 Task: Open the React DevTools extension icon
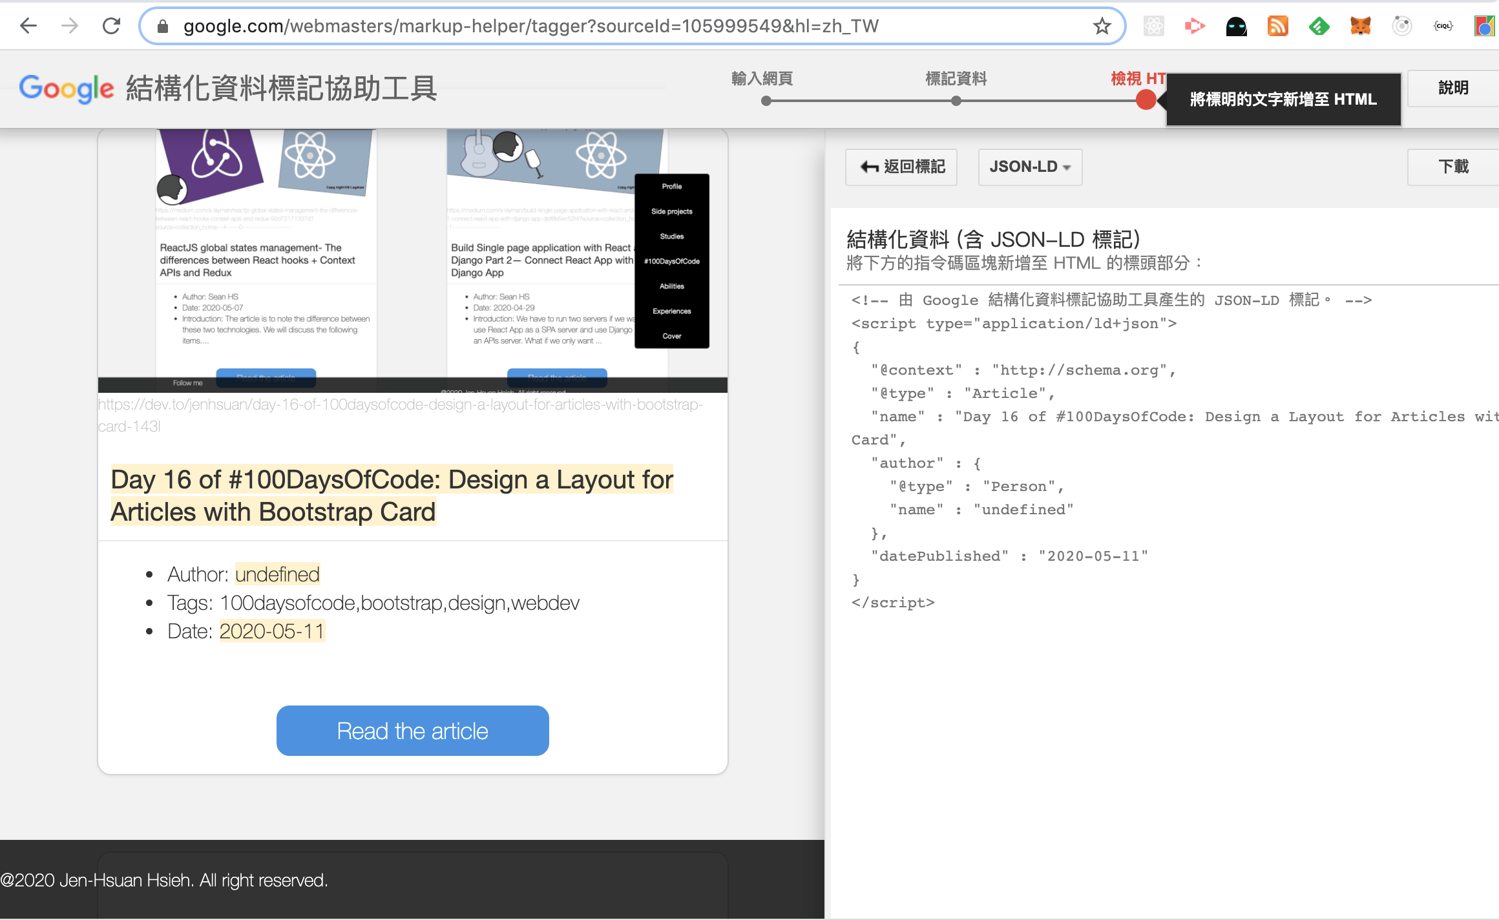coord(1153,26)
